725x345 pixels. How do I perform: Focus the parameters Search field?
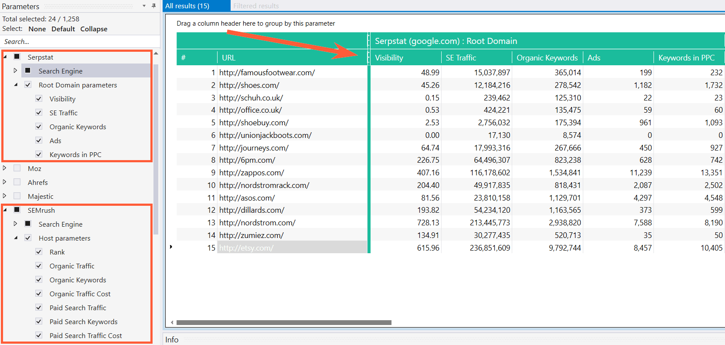(x=80, y=41)
